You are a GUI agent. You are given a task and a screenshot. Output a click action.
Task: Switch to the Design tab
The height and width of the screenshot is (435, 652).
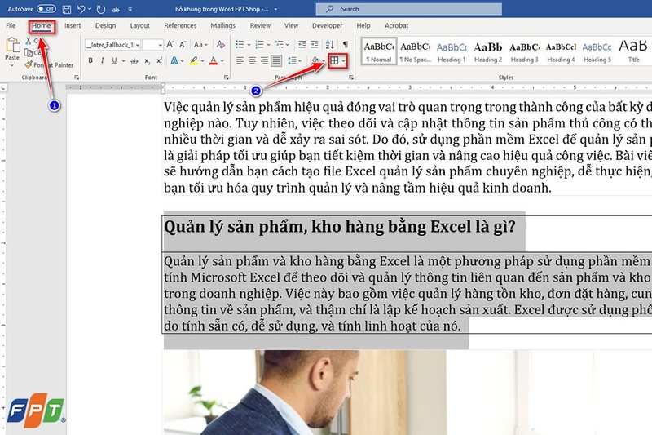[105, 25]
